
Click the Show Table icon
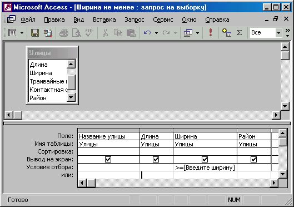pos(227,32)
